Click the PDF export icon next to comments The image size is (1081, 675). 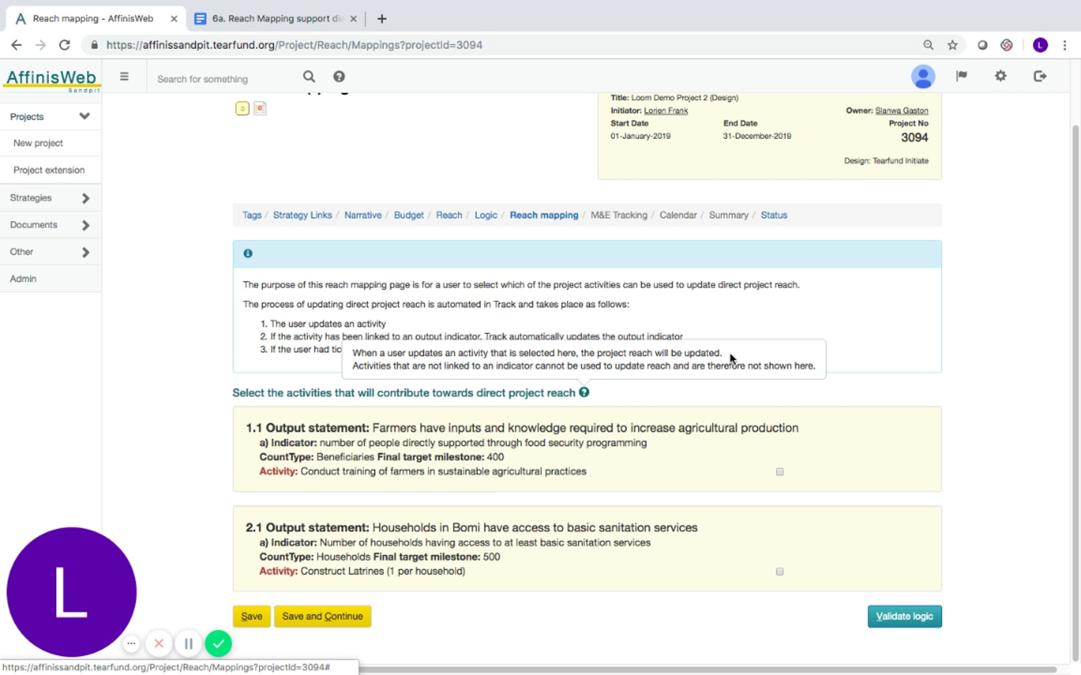260,108
